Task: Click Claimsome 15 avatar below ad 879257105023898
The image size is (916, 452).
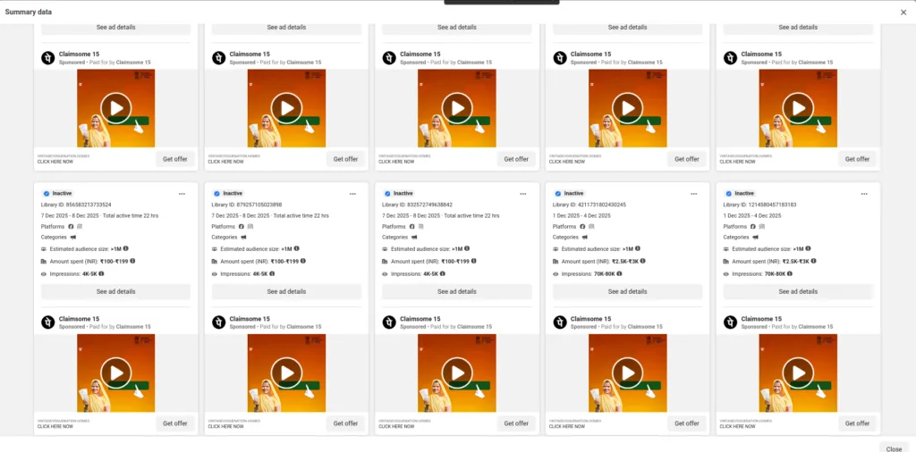Action: tap(218, 322)
